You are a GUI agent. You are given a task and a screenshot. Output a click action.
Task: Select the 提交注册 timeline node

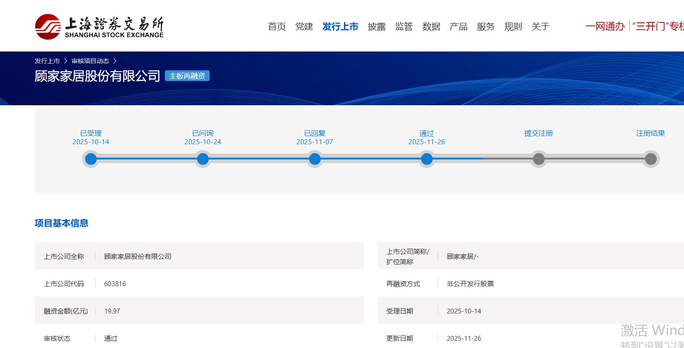(x=539, y=159)
